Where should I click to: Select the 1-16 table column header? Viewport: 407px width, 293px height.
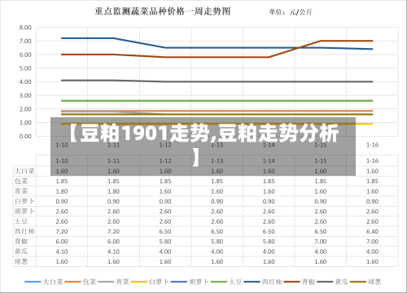coord(372,161)
